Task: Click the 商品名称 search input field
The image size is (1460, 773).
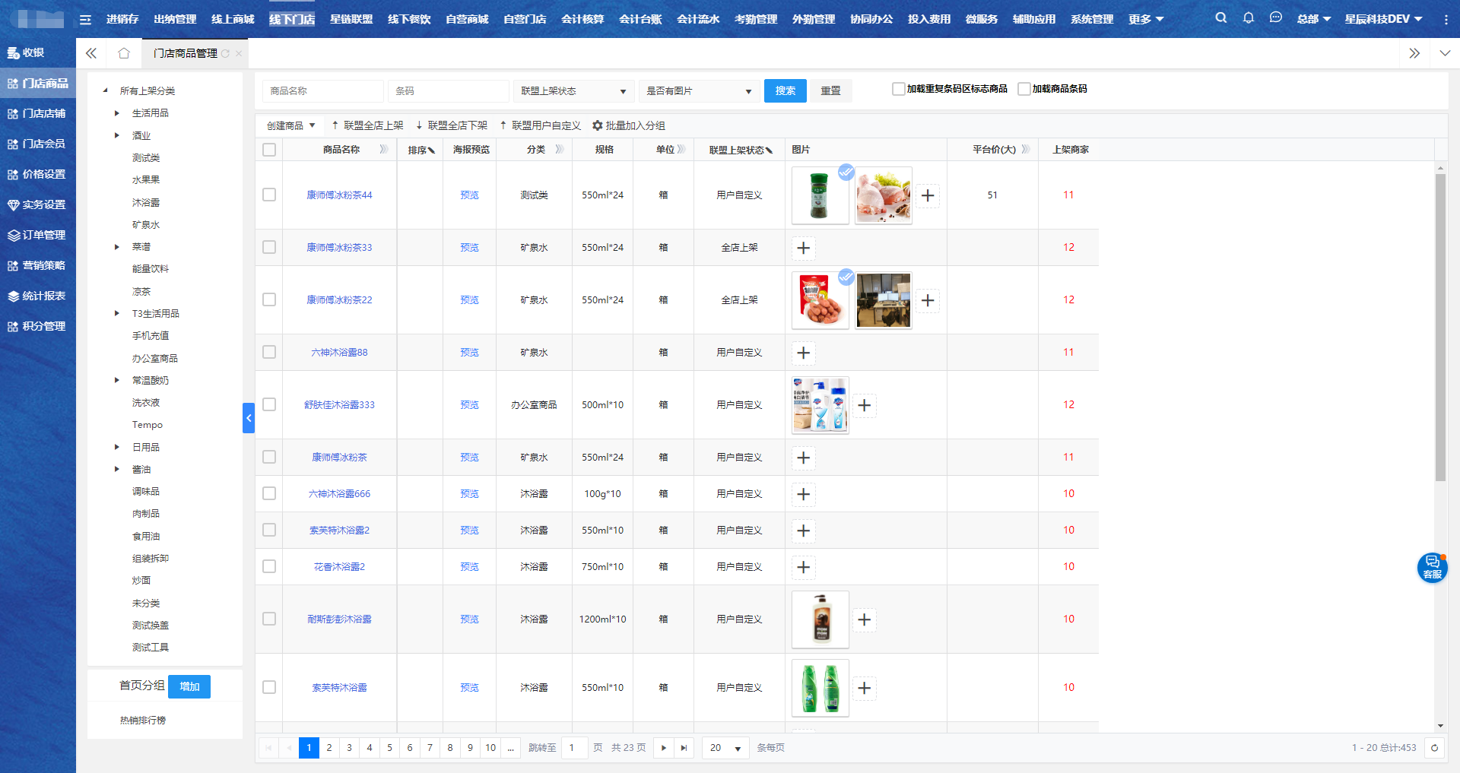Action: tap(323, 91)
